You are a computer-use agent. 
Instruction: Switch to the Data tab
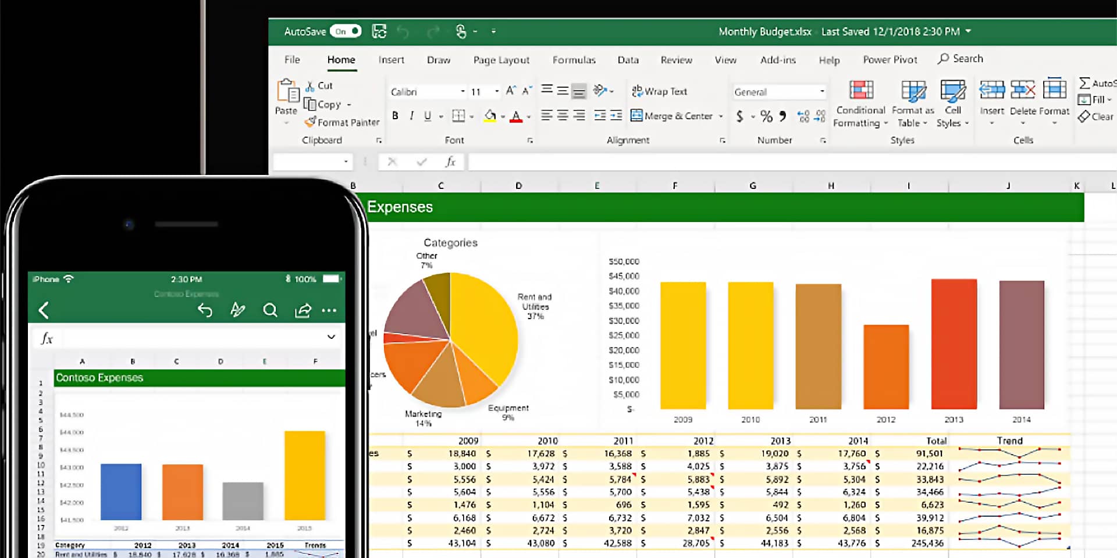click(628, 59)
